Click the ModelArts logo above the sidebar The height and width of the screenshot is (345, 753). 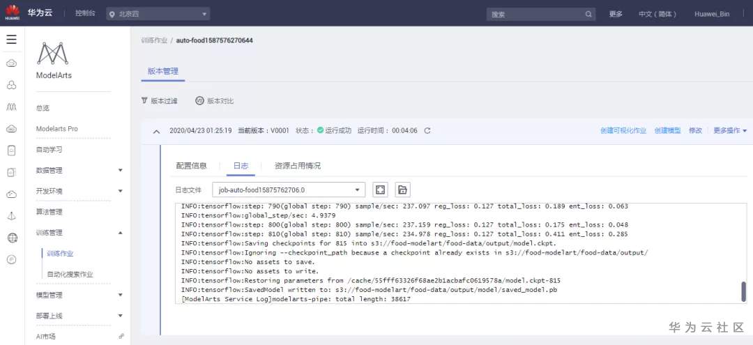tap(52, 53)
